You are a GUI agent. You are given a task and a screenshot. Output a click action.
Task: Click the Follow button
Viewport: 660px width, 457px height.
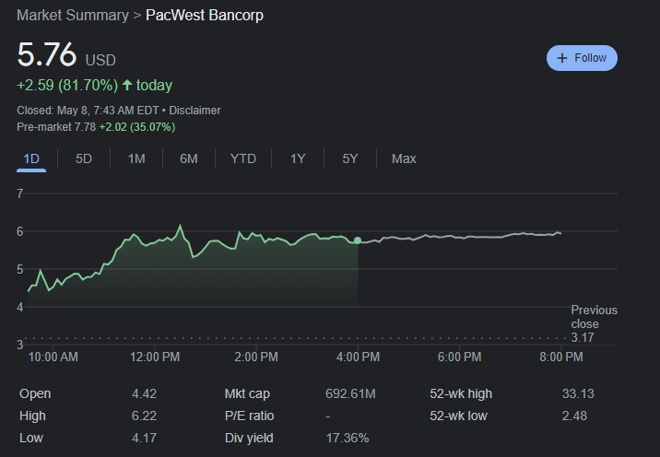(582, 58)
